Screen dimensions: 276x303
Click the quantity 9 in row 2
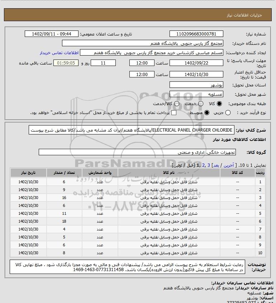64,190
